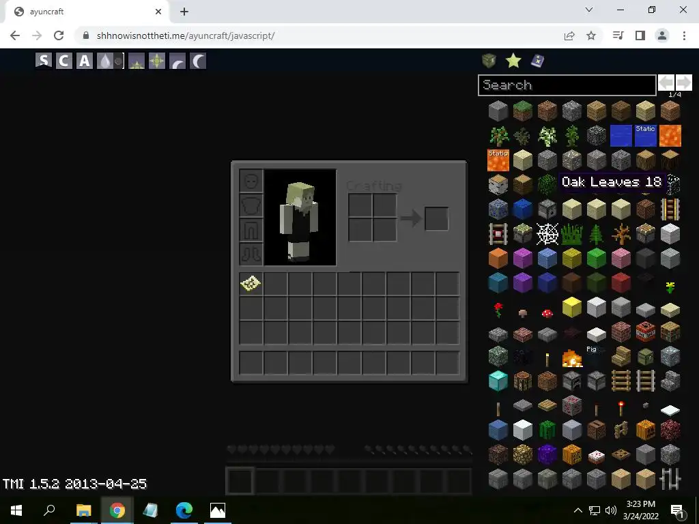Open a new browser tab
The image size is (699, 524).
tap(184, 12)
